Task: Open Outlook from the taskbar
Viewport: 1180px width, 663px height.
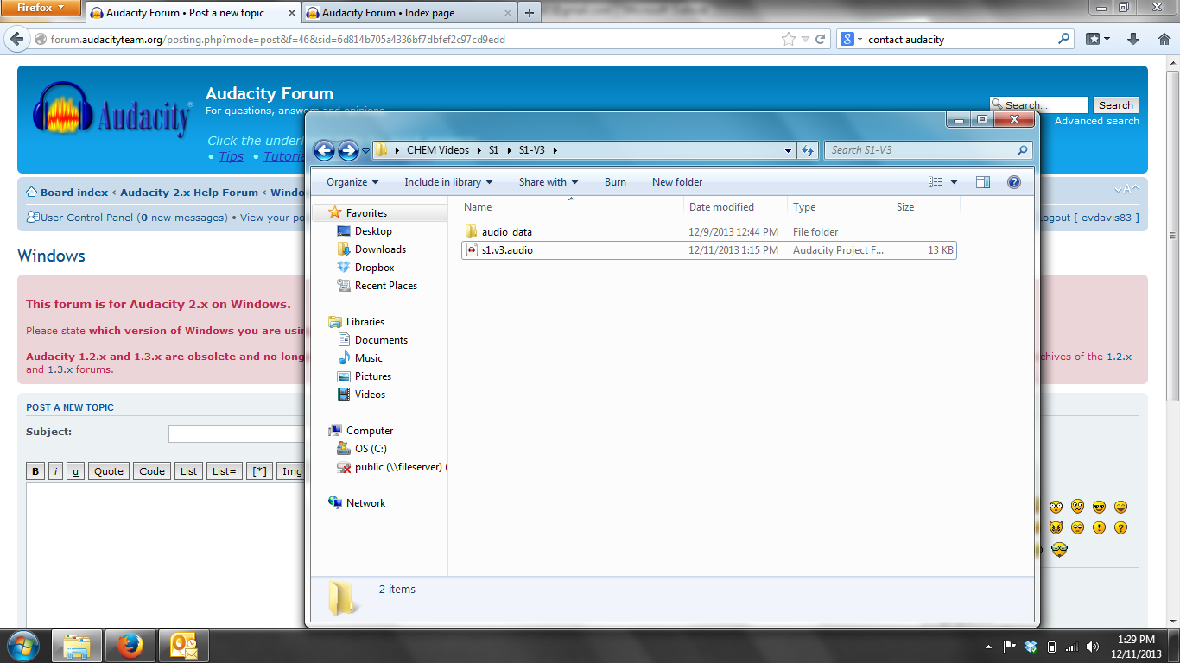Action: coord(184,646)
